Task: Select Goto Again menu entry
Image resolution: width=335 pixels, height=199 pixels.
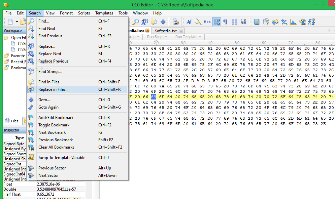Action: (x=77, y=107)
